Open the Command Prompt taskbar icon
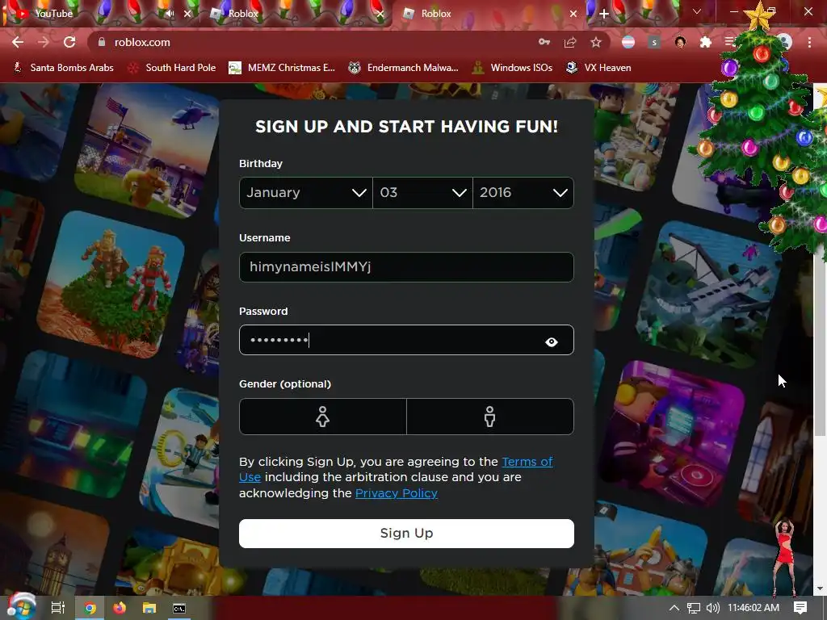The width and height of the screenshot is (827, 620). (x=179, y=608)
